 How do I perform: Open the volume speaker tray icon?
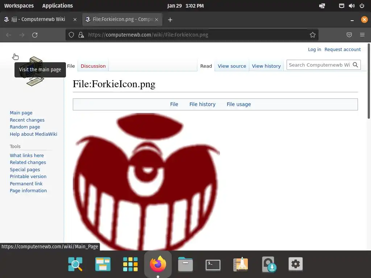click(351, 6)
